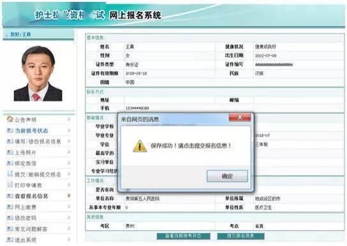Open 查看报名信息 menu item
347x246 pixels.
[31, 196]
